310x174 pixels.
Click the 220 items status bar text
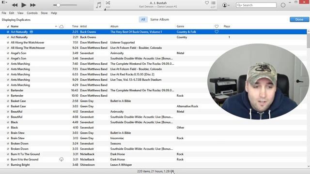point(155,171)
